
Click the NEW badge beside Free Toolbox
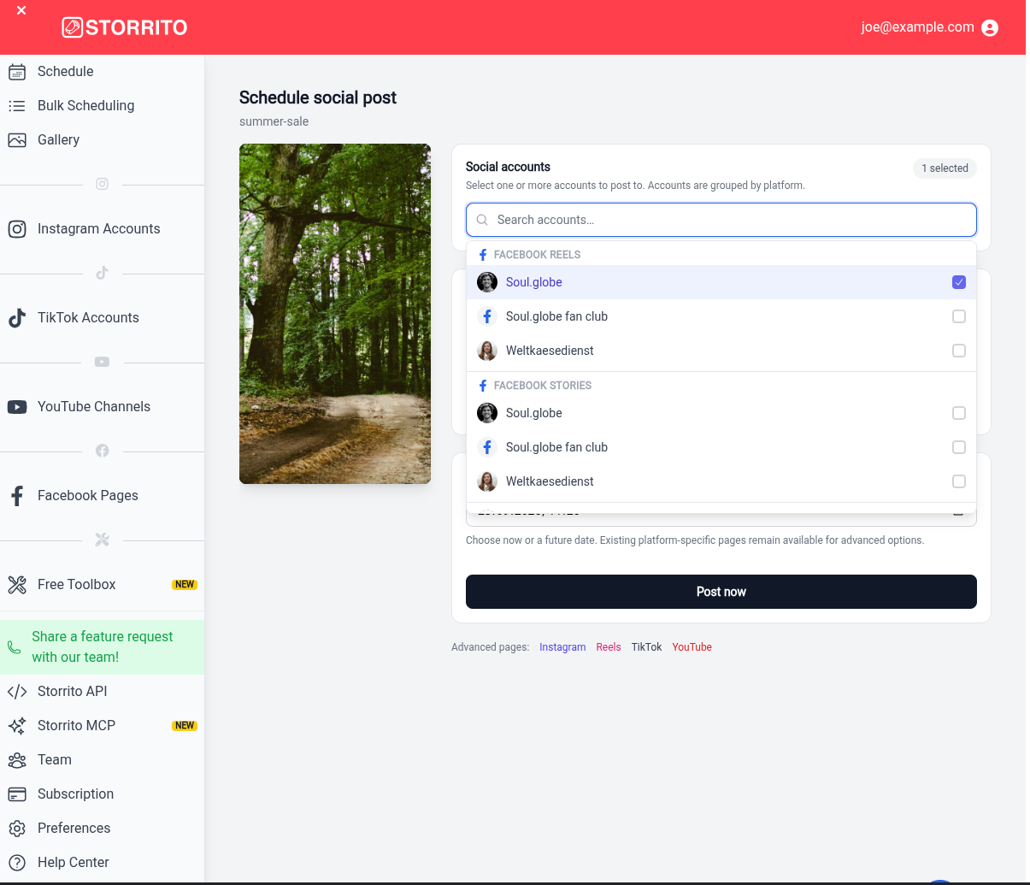click(185, 585)
